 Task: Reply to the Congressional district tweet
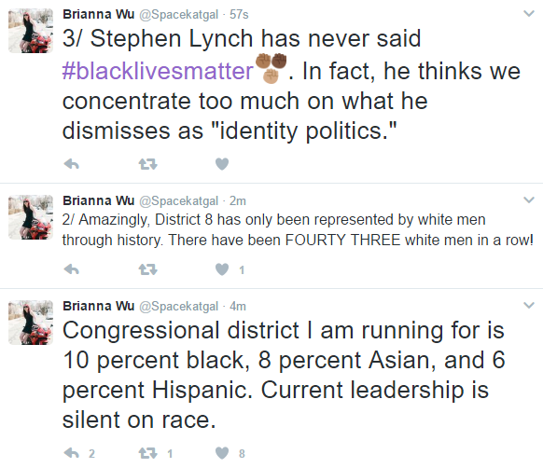[72, 453]
